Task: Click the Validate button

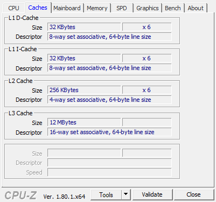Action: coord(152,194)
